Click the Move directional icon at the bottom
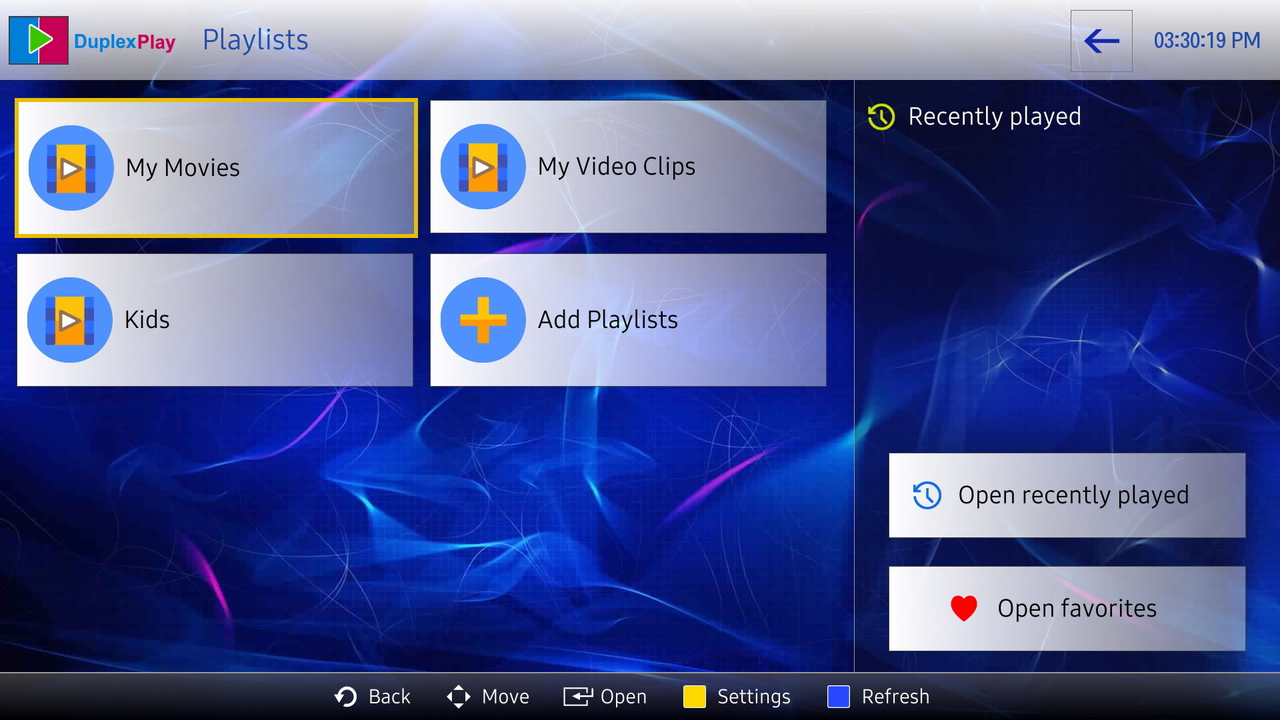The width and height of the screenshot is (1280, 720). (x=459, y=696)
